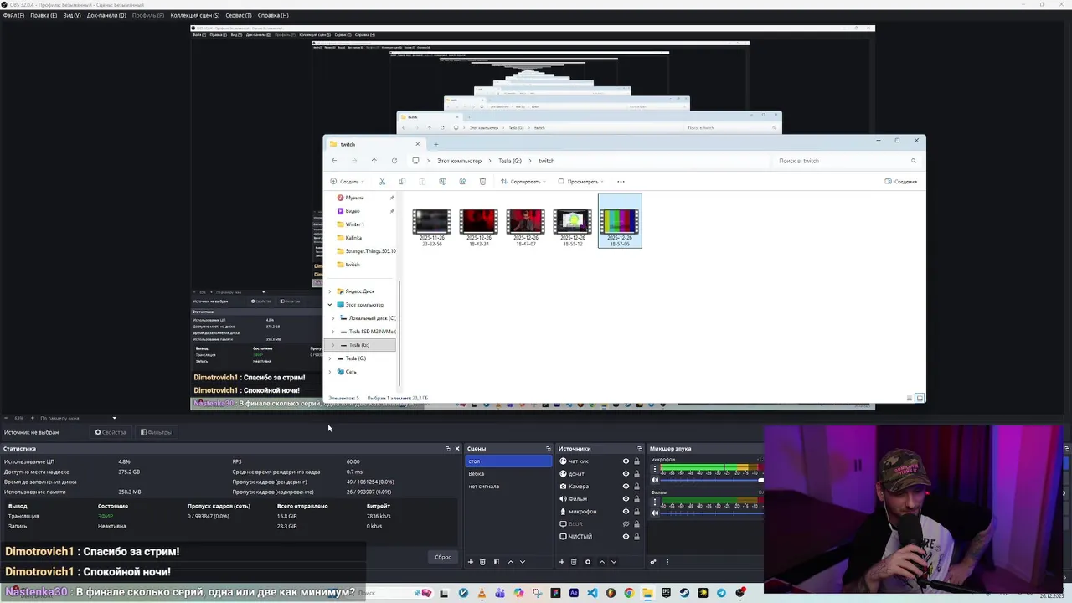This screenshot has height=603, width=1072.
Task: Move scene up arrow in Scenes panel
Action: (x=511, y=562)
